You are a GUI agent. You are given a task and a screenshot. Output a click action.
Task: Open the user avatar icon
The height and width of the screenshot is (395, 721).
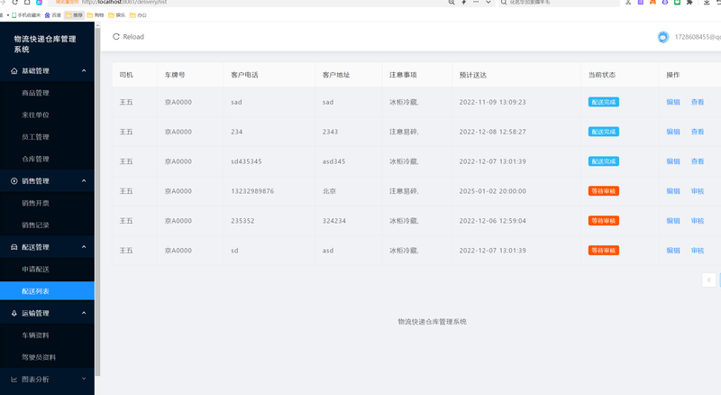coord(663,37)
